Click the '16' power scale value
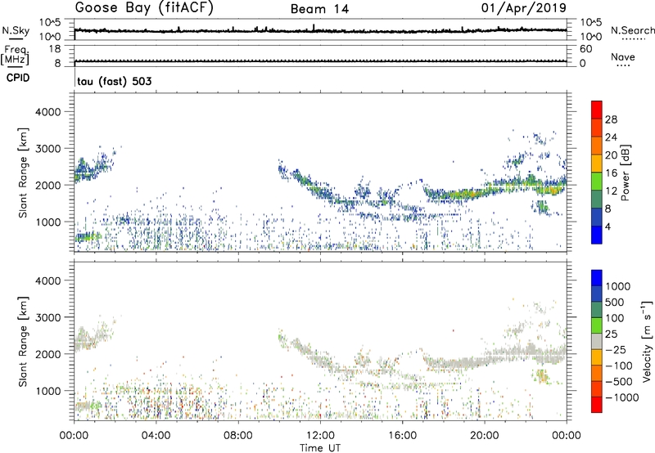 [611, 173]
